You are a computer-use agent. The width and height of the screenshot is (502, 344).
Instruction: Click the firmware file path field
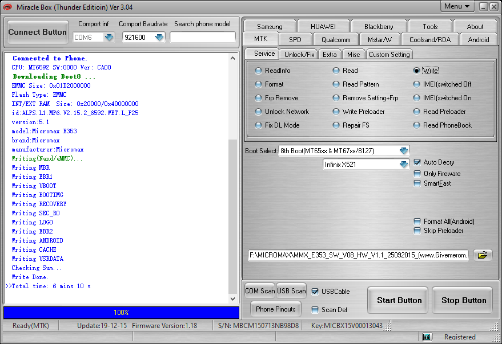[358, 255]
